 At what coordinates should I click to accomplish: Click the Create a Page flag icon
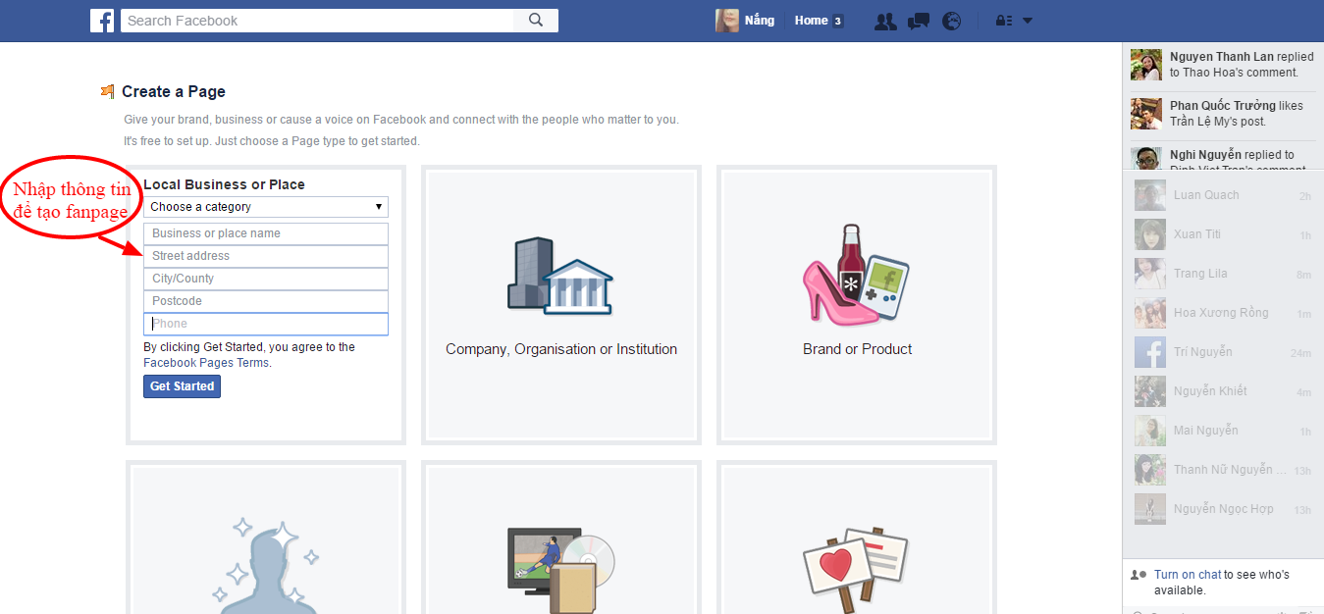click(108, 91)
